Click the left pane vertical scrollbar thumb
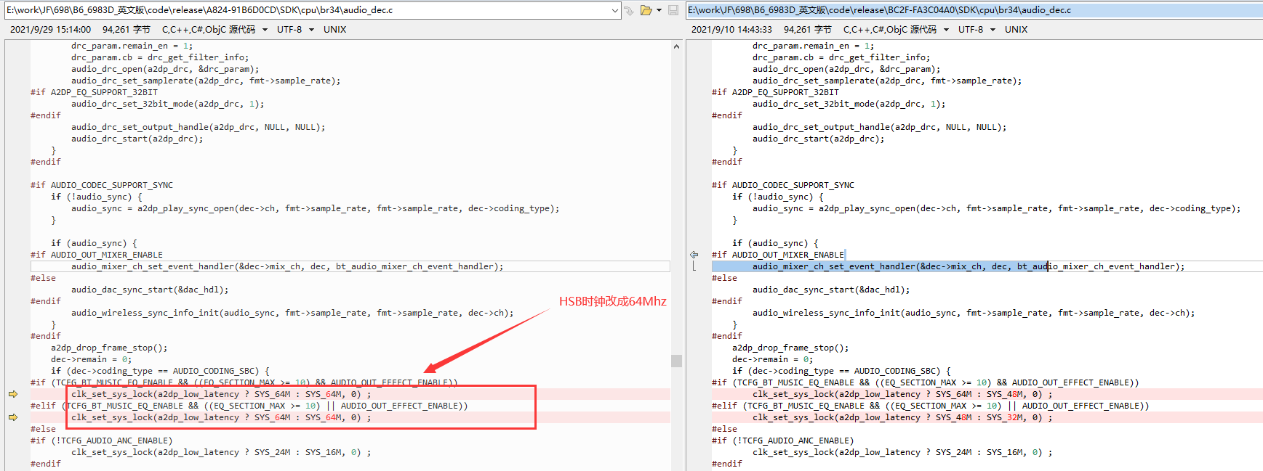The width and height of the screenshot is (1263, 471). [676, 361]
